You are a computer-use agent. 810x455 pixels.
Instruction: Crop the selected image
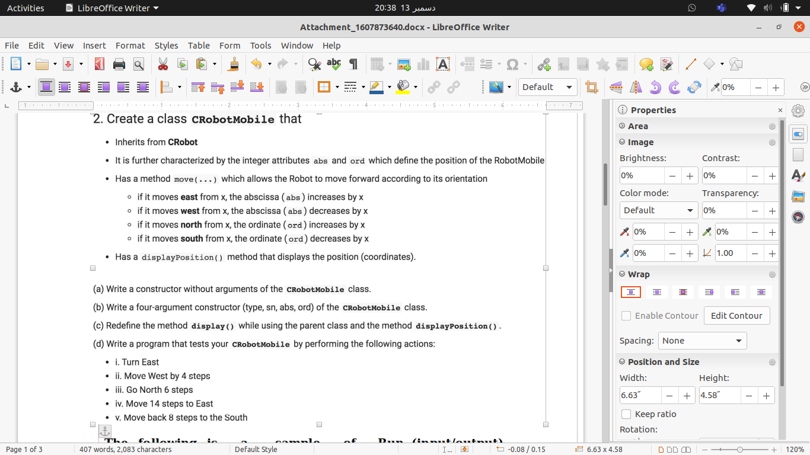coord(591,86)
